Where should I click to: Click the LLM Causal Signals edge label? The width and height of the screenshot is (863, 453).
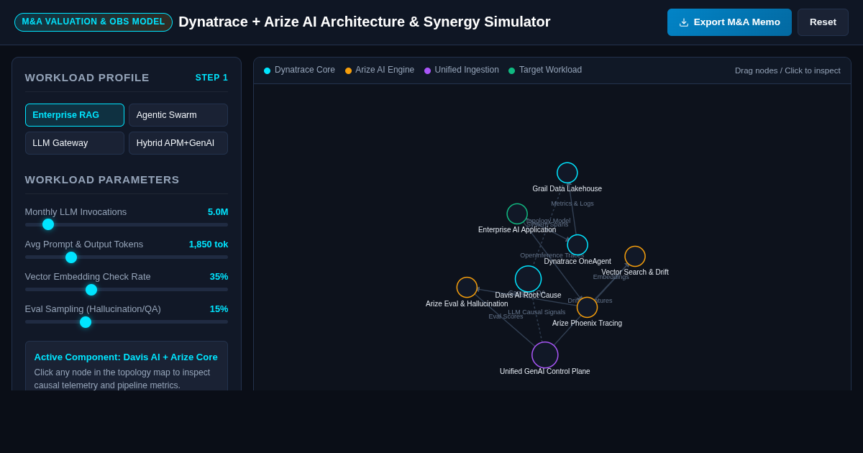(536, 312)
